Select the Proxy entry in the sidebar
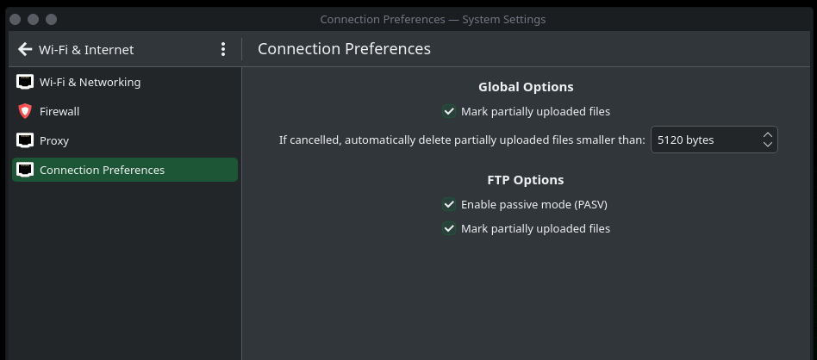 54,140
